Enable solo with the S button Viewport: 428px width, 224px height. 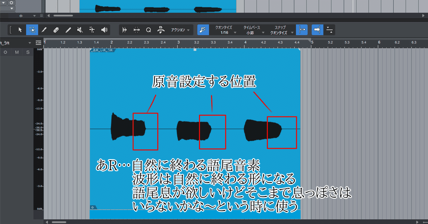28,52
